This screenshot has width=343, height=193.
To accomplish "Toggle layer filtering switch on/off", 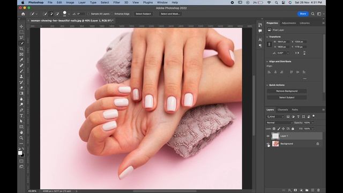I will [x=314, y=116].
